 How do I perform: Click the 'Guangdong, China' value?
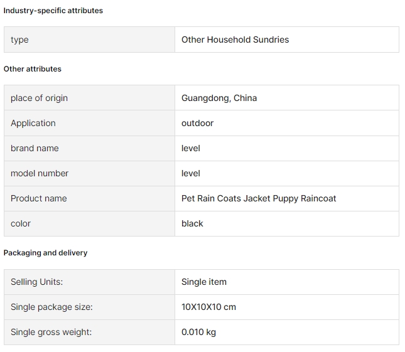[219, 98]
